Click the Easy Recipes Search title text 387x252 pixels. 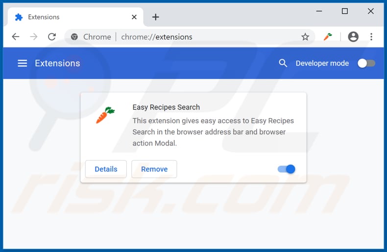coord(166,107)
